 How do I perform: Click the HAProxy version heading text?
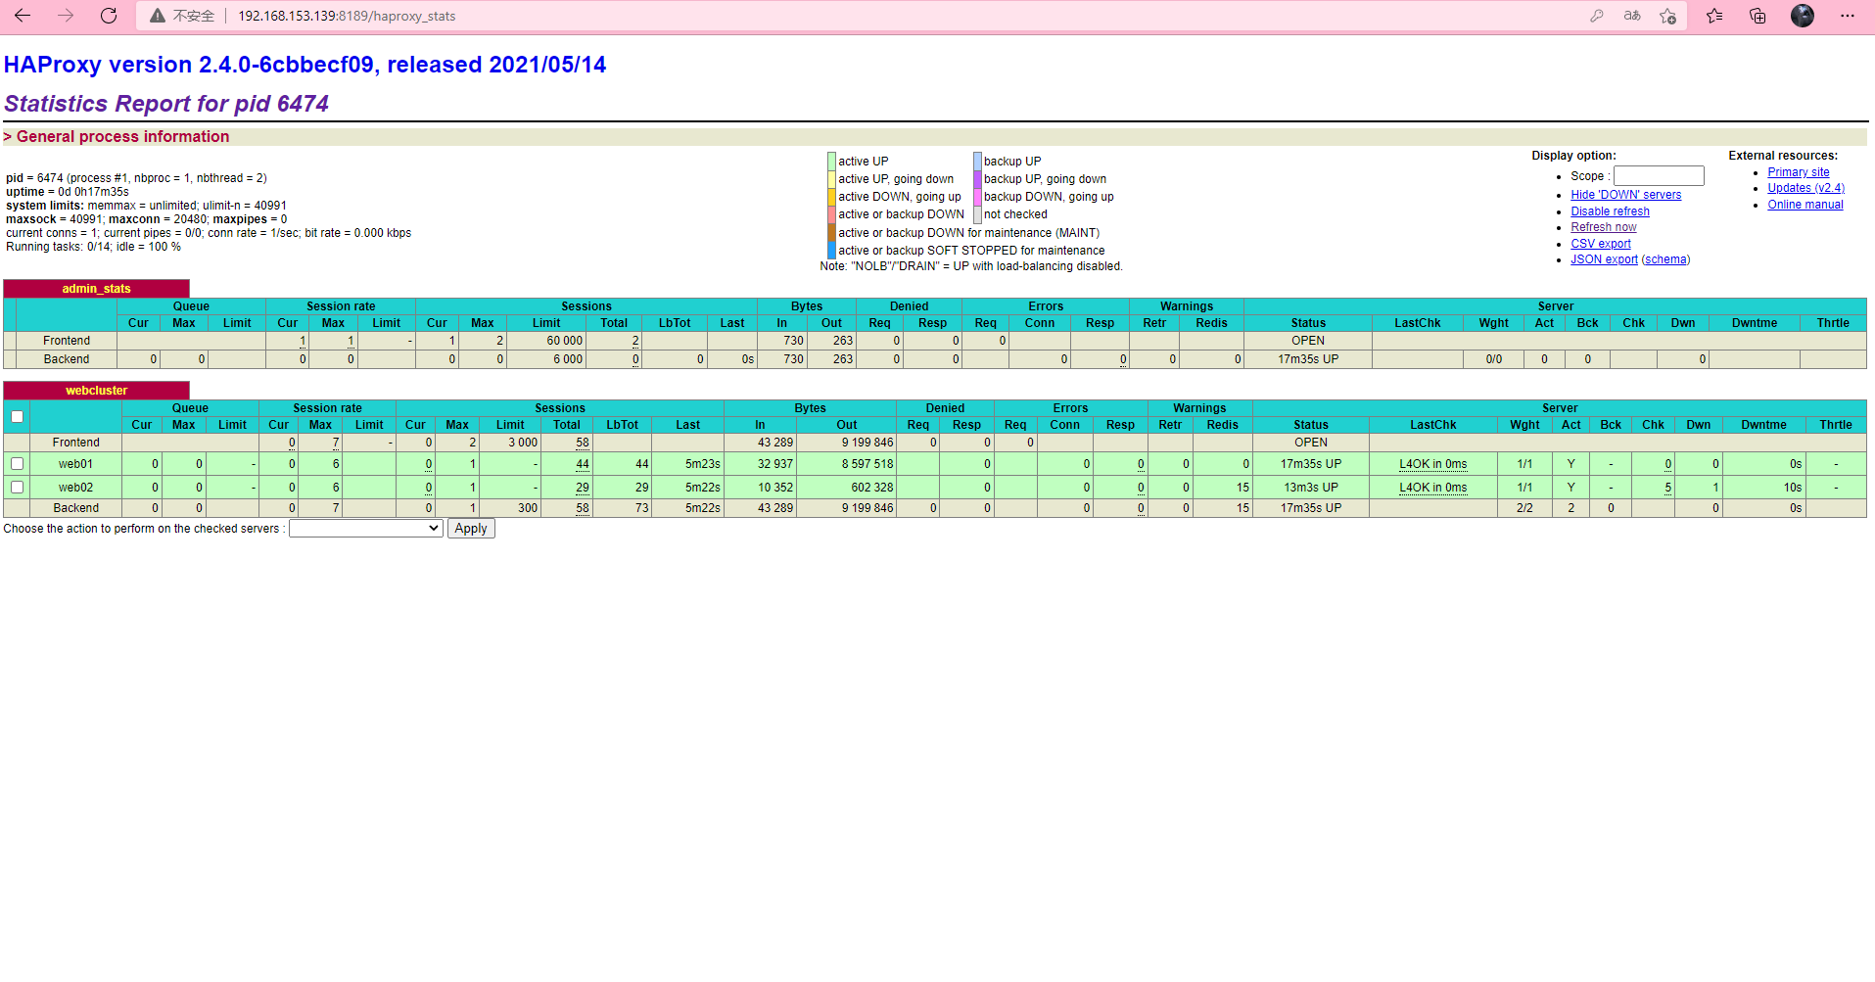click(305, 65)
